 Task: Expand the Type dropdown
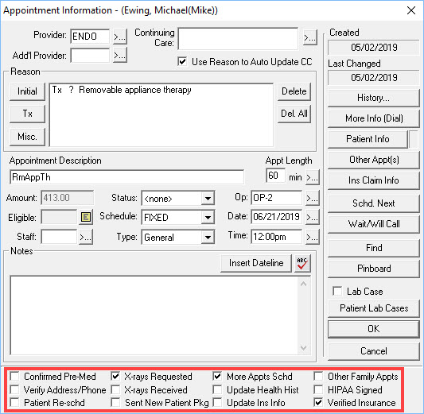point(208,238)
